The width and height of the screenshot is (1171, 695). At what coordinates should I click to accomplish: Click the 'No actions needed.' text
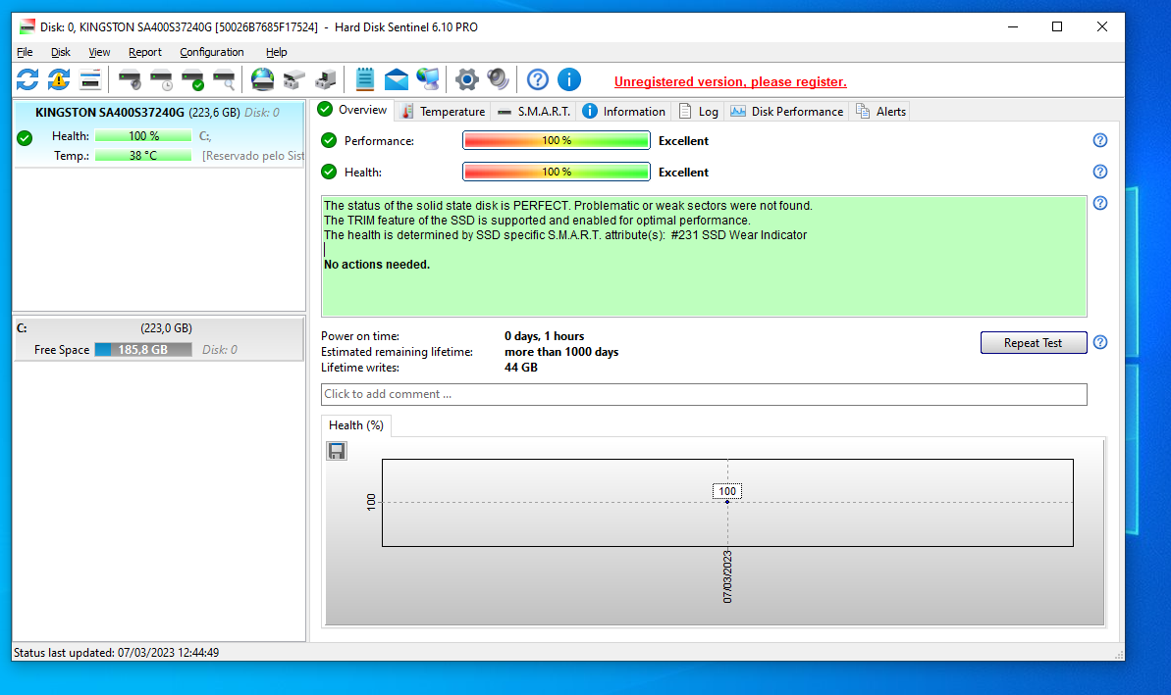(x=377, y=265)
